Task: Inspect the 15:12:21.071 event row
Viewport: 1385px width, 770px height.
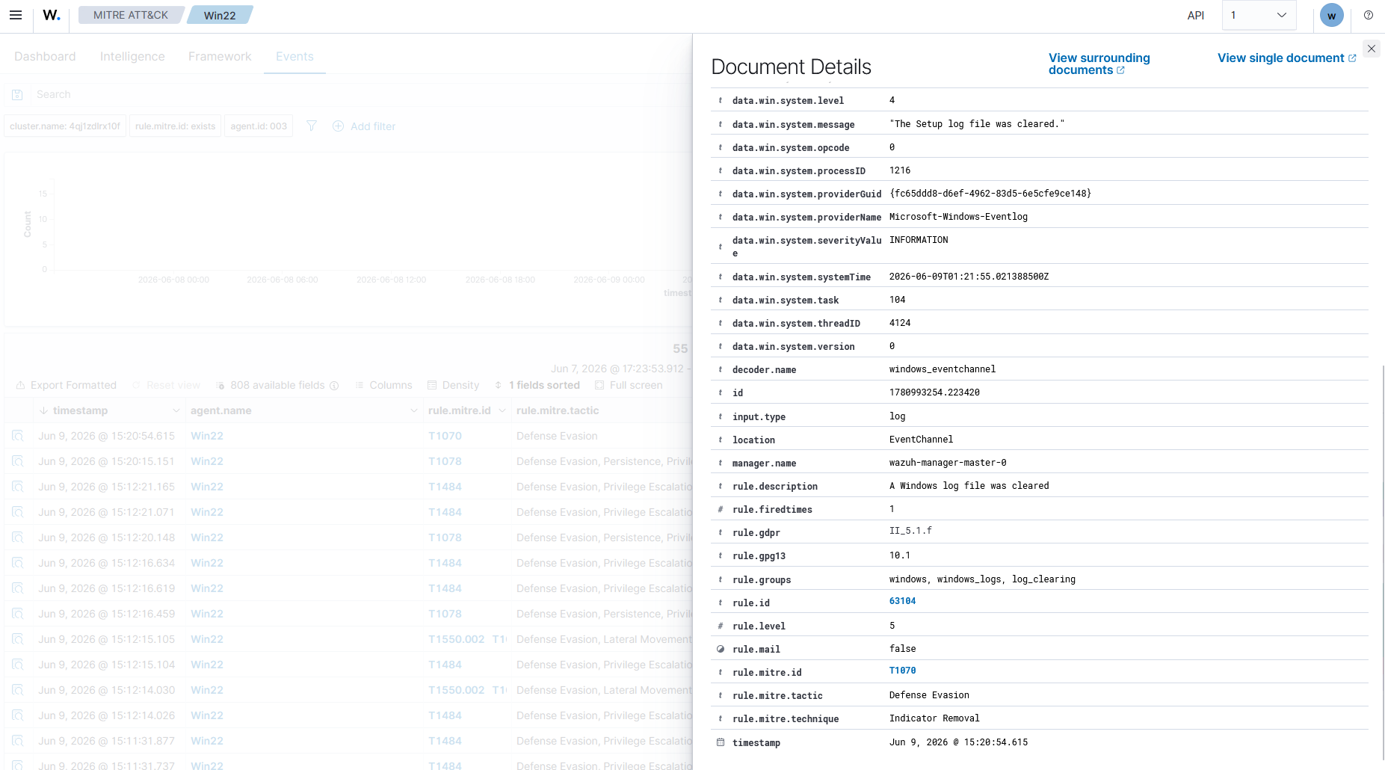Action: coord(18,512)
